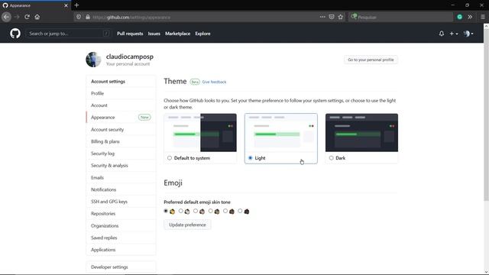This screenshot has height=275, width=489.
Task: Click the Default to system theme preview
Action: click(200, 133)
